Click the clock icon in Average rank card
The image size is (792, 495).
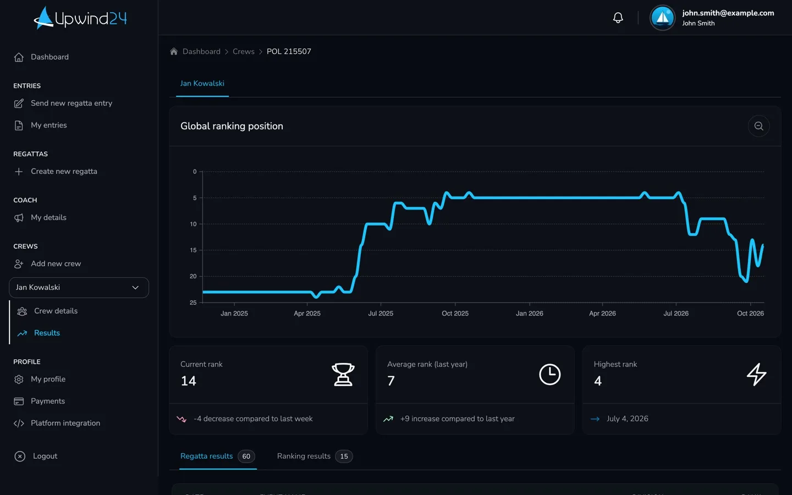point(550,375)
